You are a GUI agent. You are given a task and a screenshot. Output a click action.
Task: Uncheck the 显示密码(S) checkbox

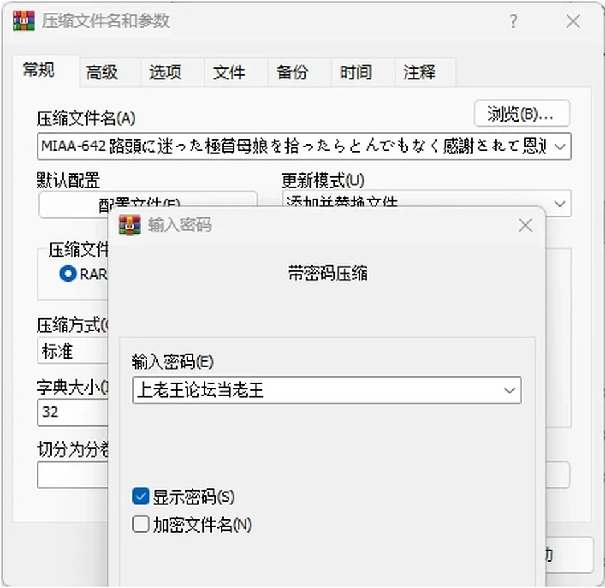tap(141, 497)
